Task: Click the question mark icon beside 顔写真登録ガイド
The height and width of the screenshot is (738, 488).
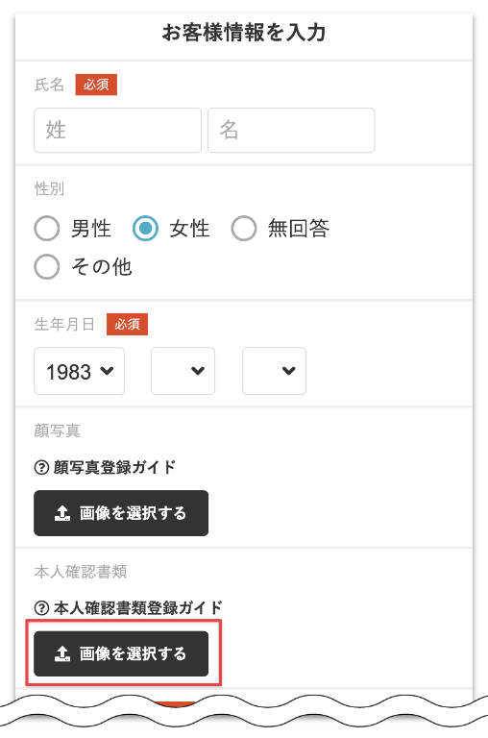Action: (x=41, y=467)
